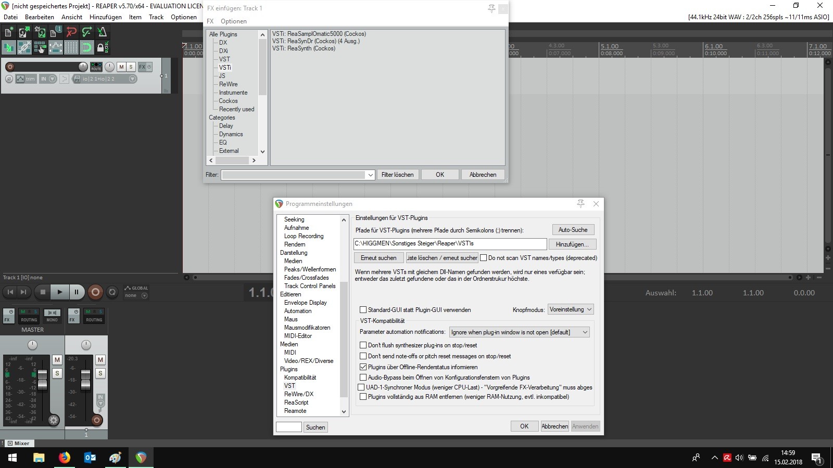This screenshot has height=468, width=833.
Task: Click the New Project toolbar icon
Action: click(x=9, y=32)
